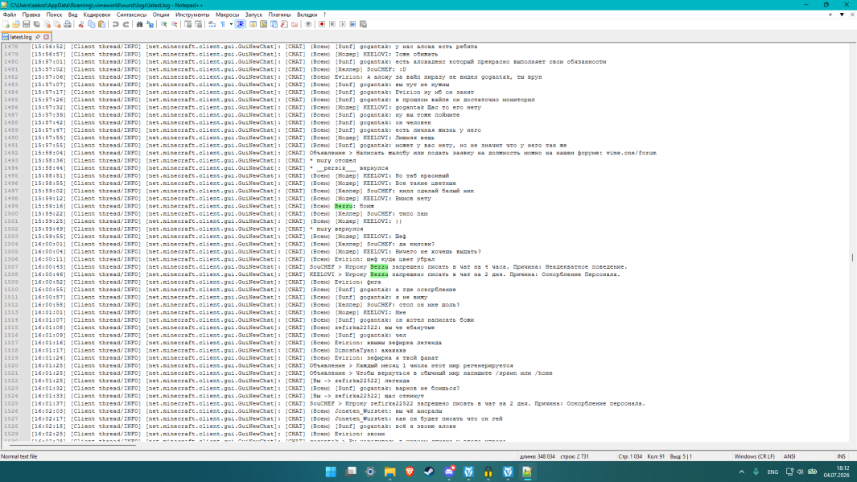Click the Copy toolbar icon
The height and width of the screenshot is (482, 857).
[91, 24]
